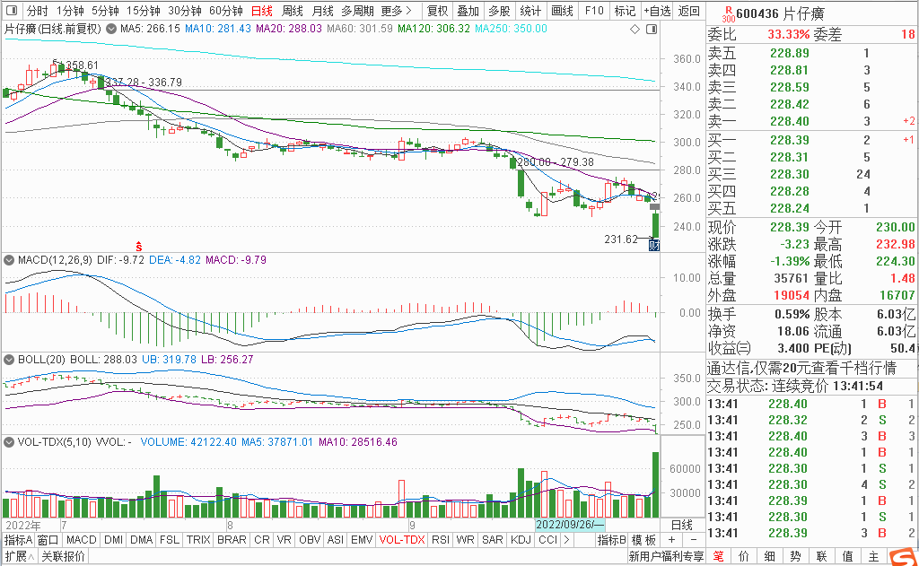Click the red S marker on the price chart

[x=139, y=247]
